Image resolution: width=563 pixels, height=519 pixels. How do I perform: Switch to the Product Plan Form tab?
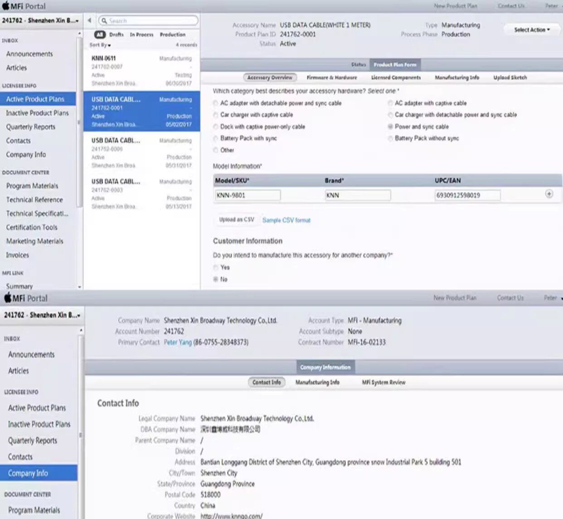tap(395, 65)
